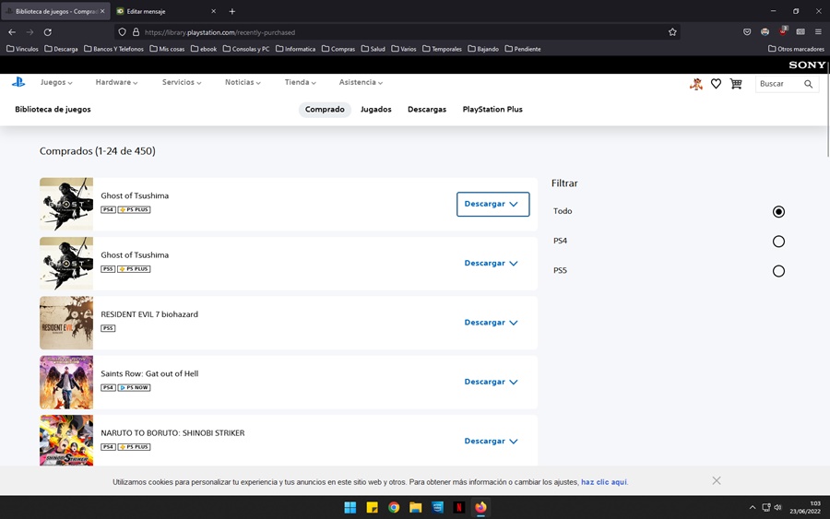Viewport: 830px width, 519px height.
Task: Click the site lock security icon
Action: click(136, 32)
